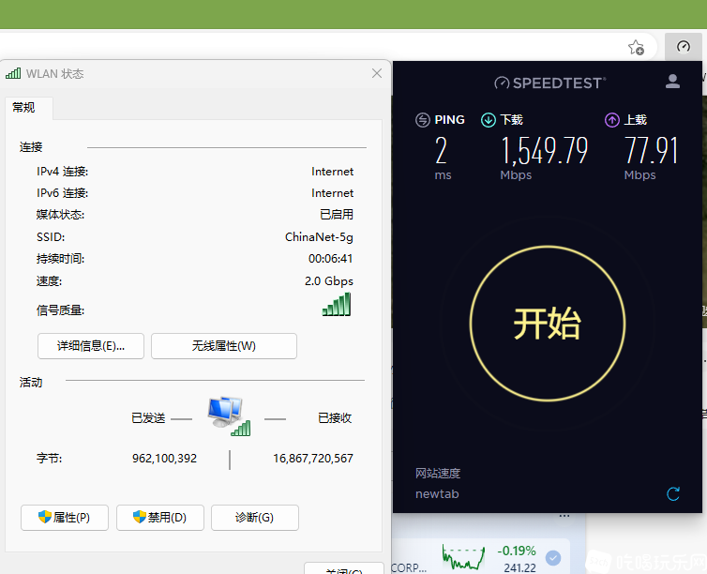Click the ChinaNet-5g SSID value

pos(319,237)
